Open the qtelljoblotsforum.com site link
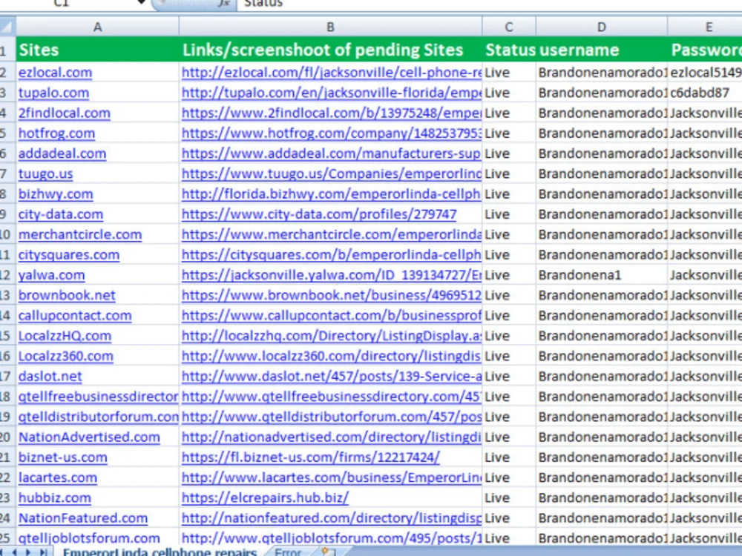This screenshot has width=742, height=556. pos(89,538)
